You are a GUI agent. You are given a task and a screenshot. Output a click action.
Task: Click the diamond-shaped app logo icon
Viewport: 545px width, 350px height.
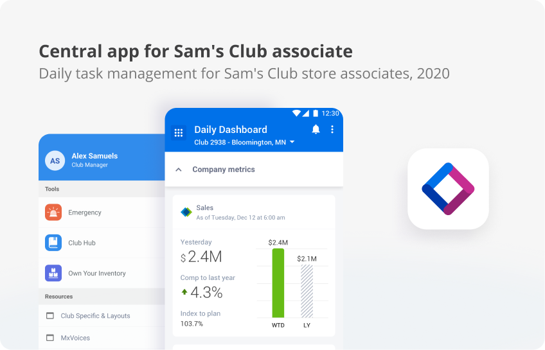(x=448, y=189)
